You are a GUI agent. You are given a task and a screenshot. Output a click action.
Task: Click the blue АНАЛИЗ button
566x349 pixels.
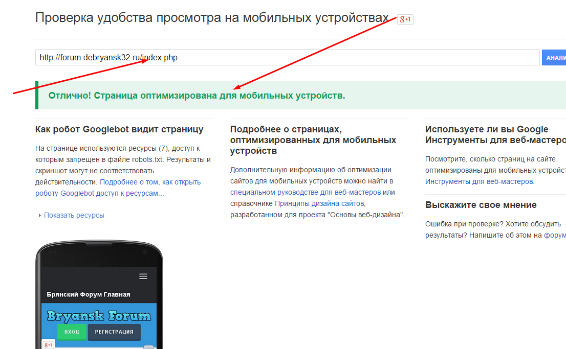pos(554,58)
